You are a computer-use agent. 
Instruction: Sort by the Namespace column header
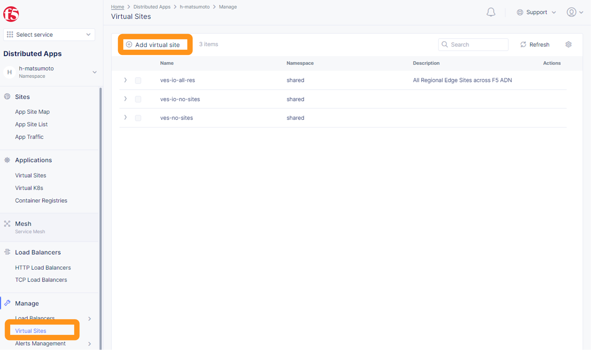(x=300, y=63)
